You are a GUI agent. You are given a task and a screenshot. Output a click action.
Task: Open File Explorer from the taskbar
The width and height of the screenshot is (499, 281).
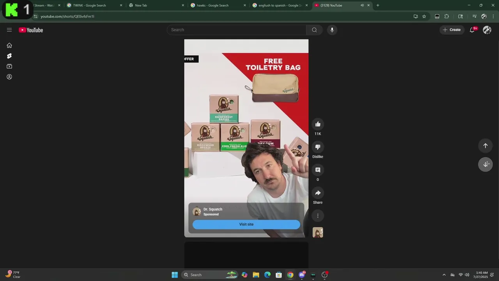click(256, 275)
